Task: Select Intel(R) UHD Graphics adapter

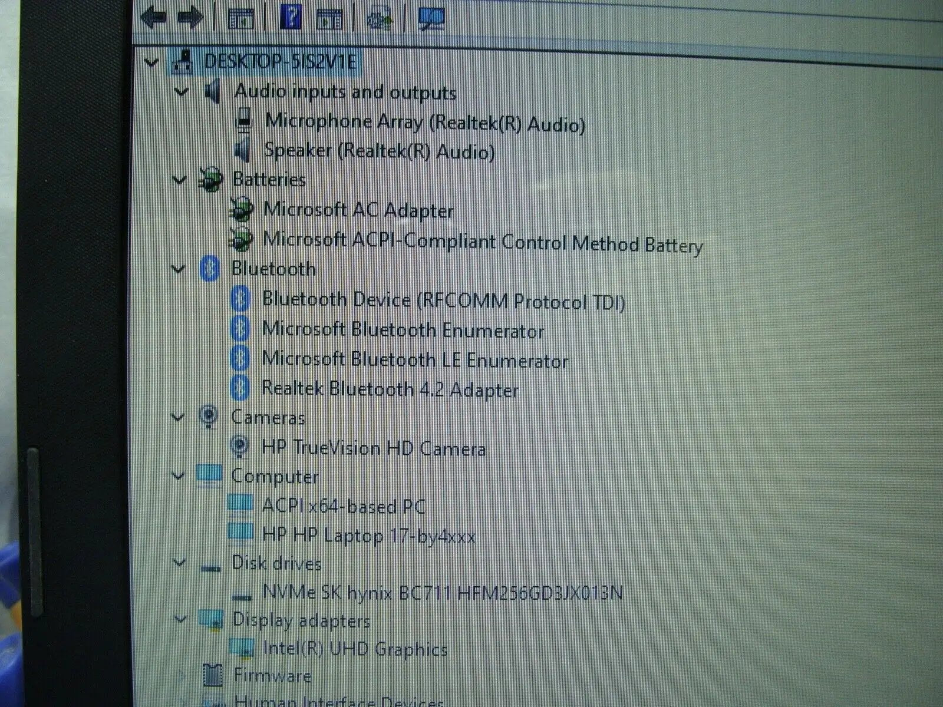Action: 355,649
